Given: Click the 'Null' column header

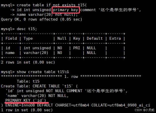Looking at the screenshot, I should pyautogui.click(x=62, y=38).
